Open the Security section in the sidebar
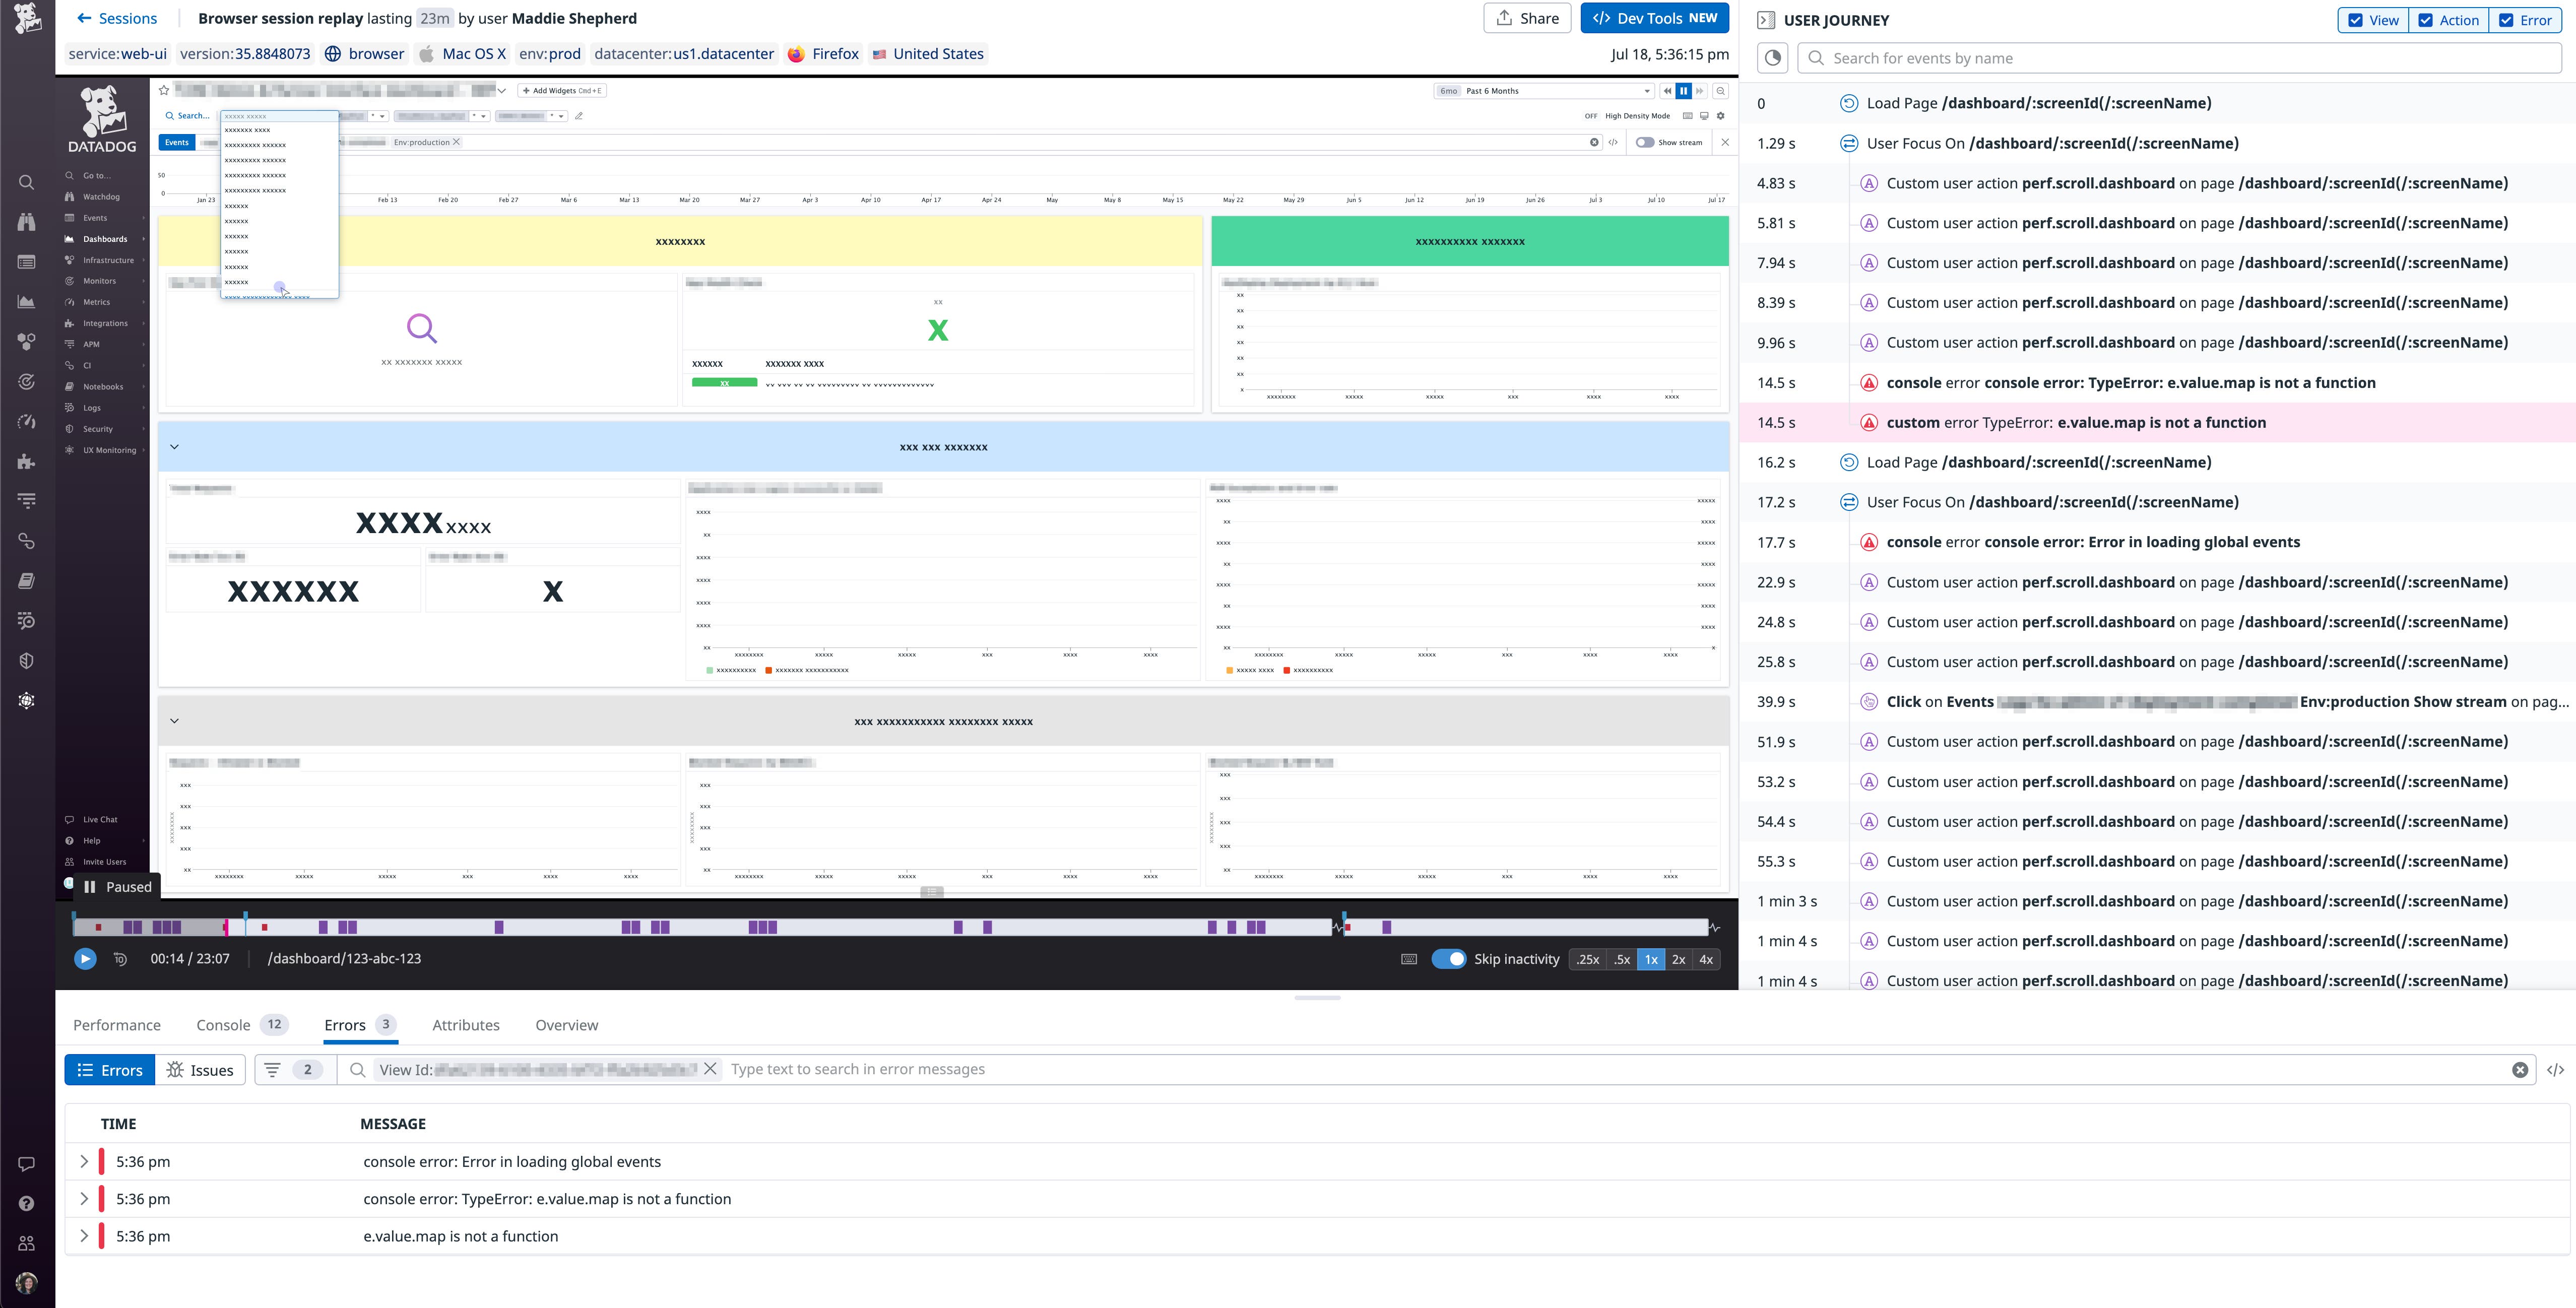This screenshot has height=1308, width=2576. pos(97,428)
